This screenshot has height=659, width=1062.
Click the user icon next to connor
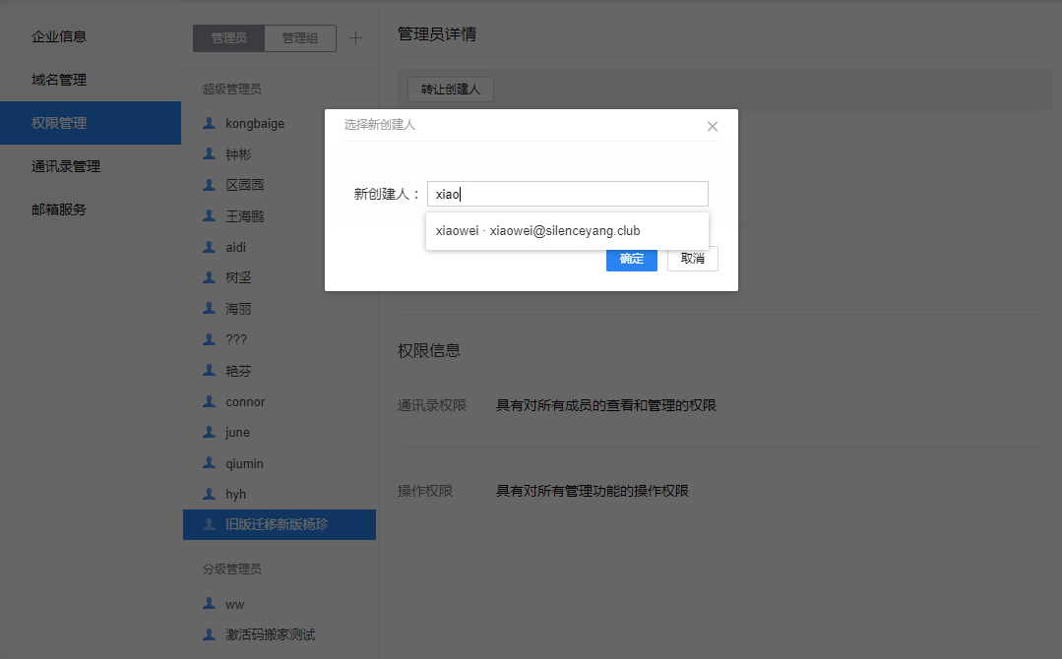[209, 401]
